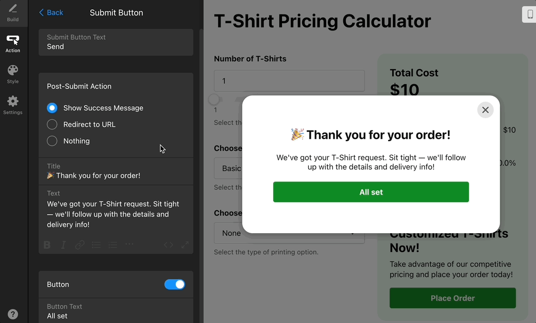Show more formatting options ellipsis

(x=129, y=245)
